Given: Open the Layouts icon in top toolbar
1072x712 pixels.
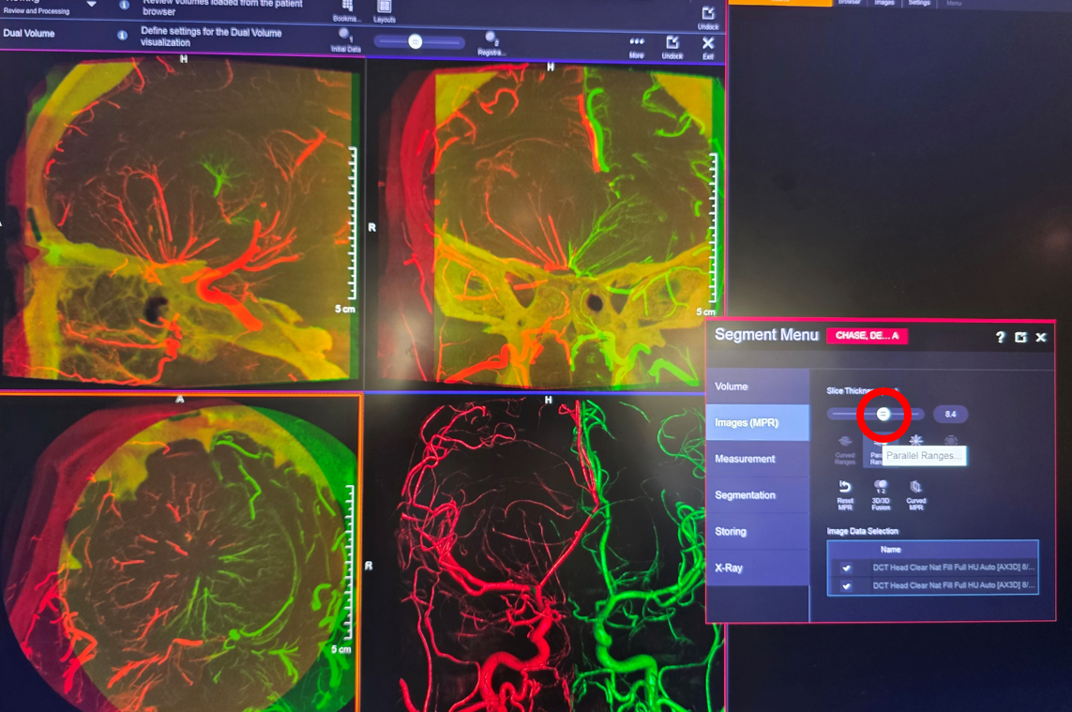Looking at the screenshot, I should pyautogui.click(x=384, y=8).
